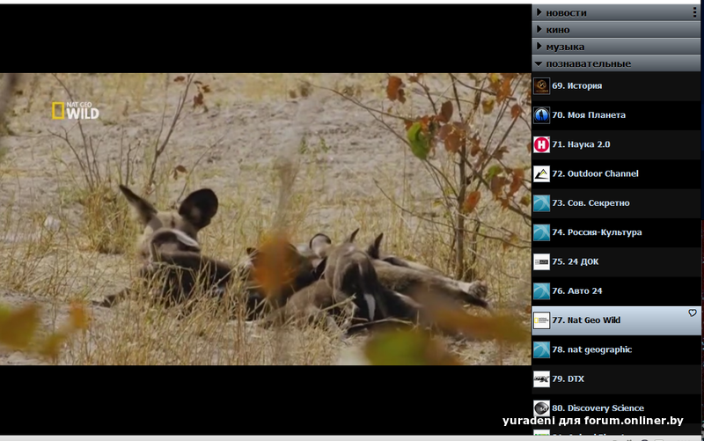
Task: Click the nat geographic channel icon
Action: [x=541, y=349]
